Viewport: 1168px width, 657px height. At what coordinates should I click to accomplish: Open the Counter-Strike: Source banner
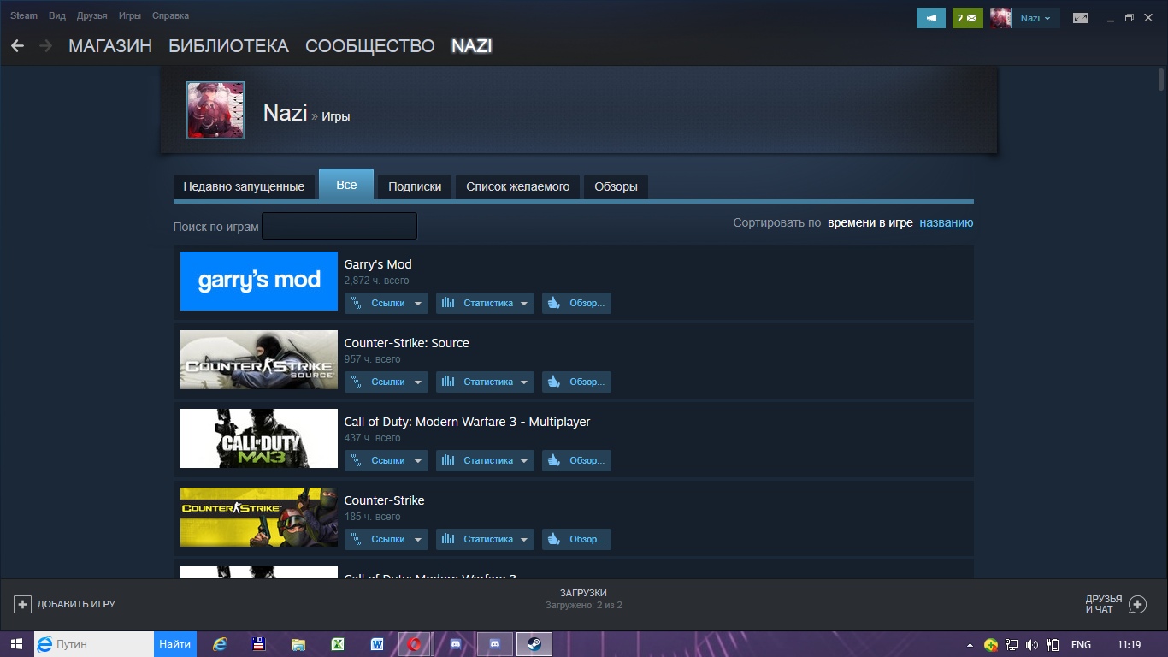(x=259, y=359)
